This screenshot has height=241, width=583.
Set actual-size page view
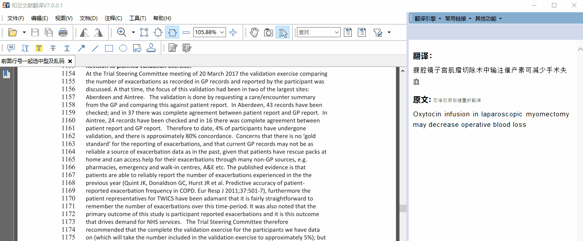(x=144, y=32)
